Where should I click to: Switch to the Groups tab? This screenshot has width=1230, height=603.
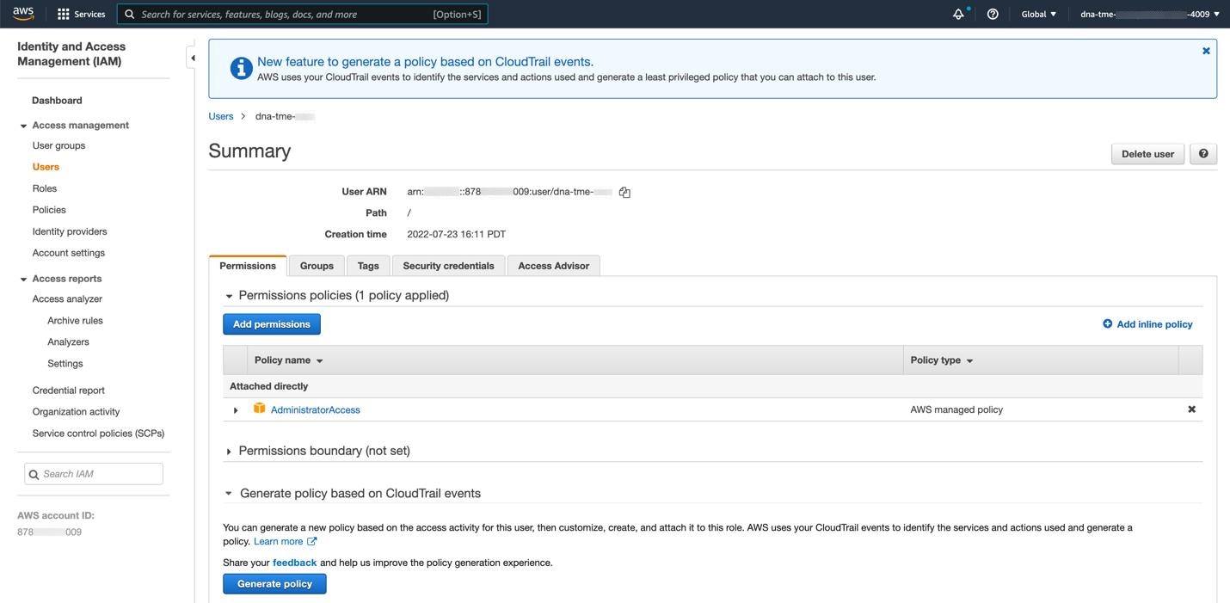317,266
